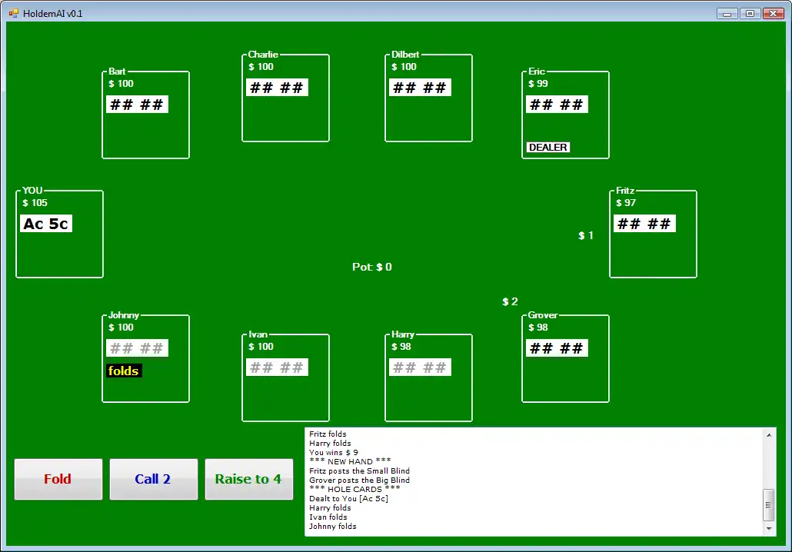792x552 pixels.
Task: Click the Pot $ 0 label
Action: [x=371, y=267]
